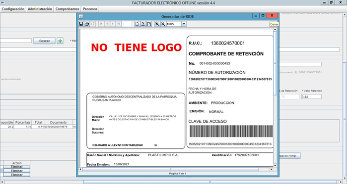Click the Buscar button
Image resolution: width=347 pixels, height=184 pixels.
45,41
